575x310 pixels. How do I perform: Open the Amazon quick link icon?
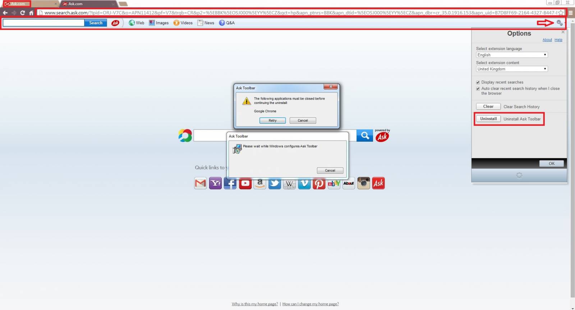[x=260, y=183]
